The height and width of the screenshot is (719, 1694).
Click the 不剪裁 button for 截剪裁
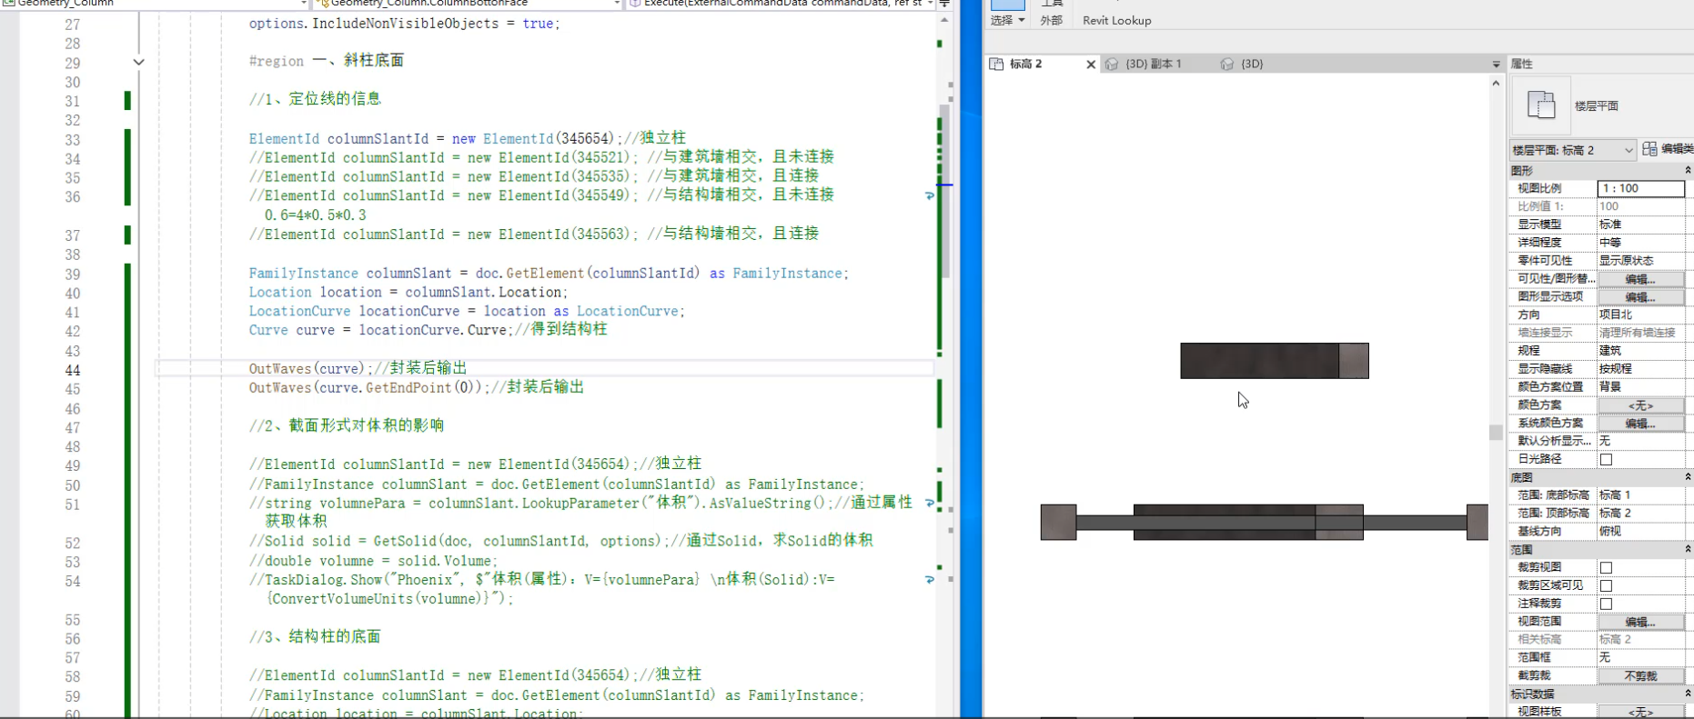click(x=1640, y=675)
